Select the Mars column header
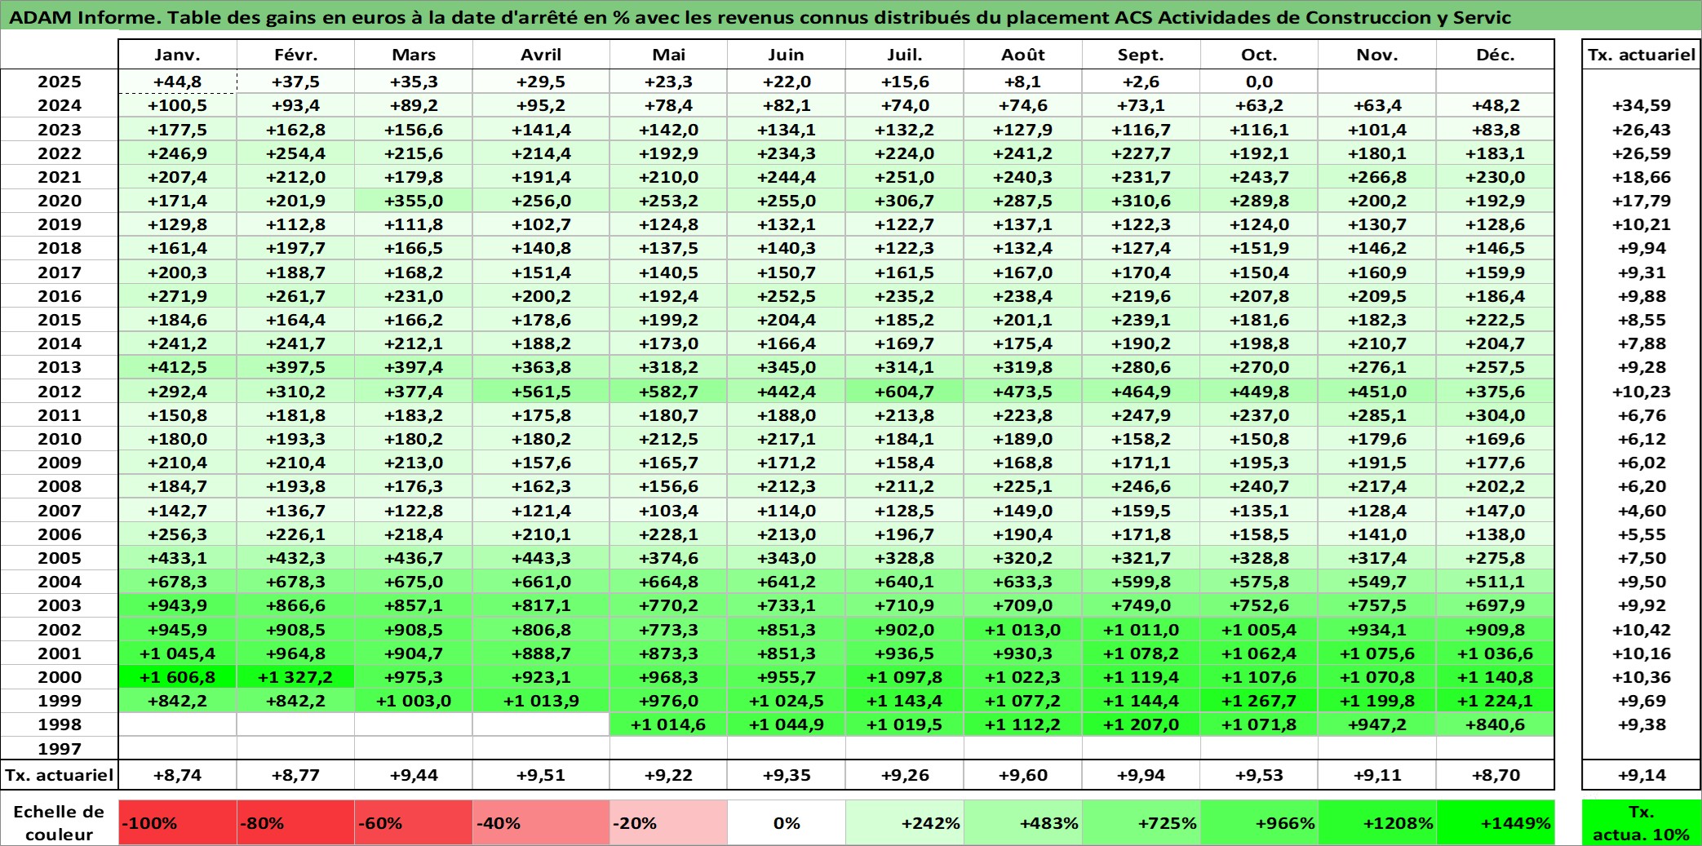Screen dimensions: 1702x846 414,55
